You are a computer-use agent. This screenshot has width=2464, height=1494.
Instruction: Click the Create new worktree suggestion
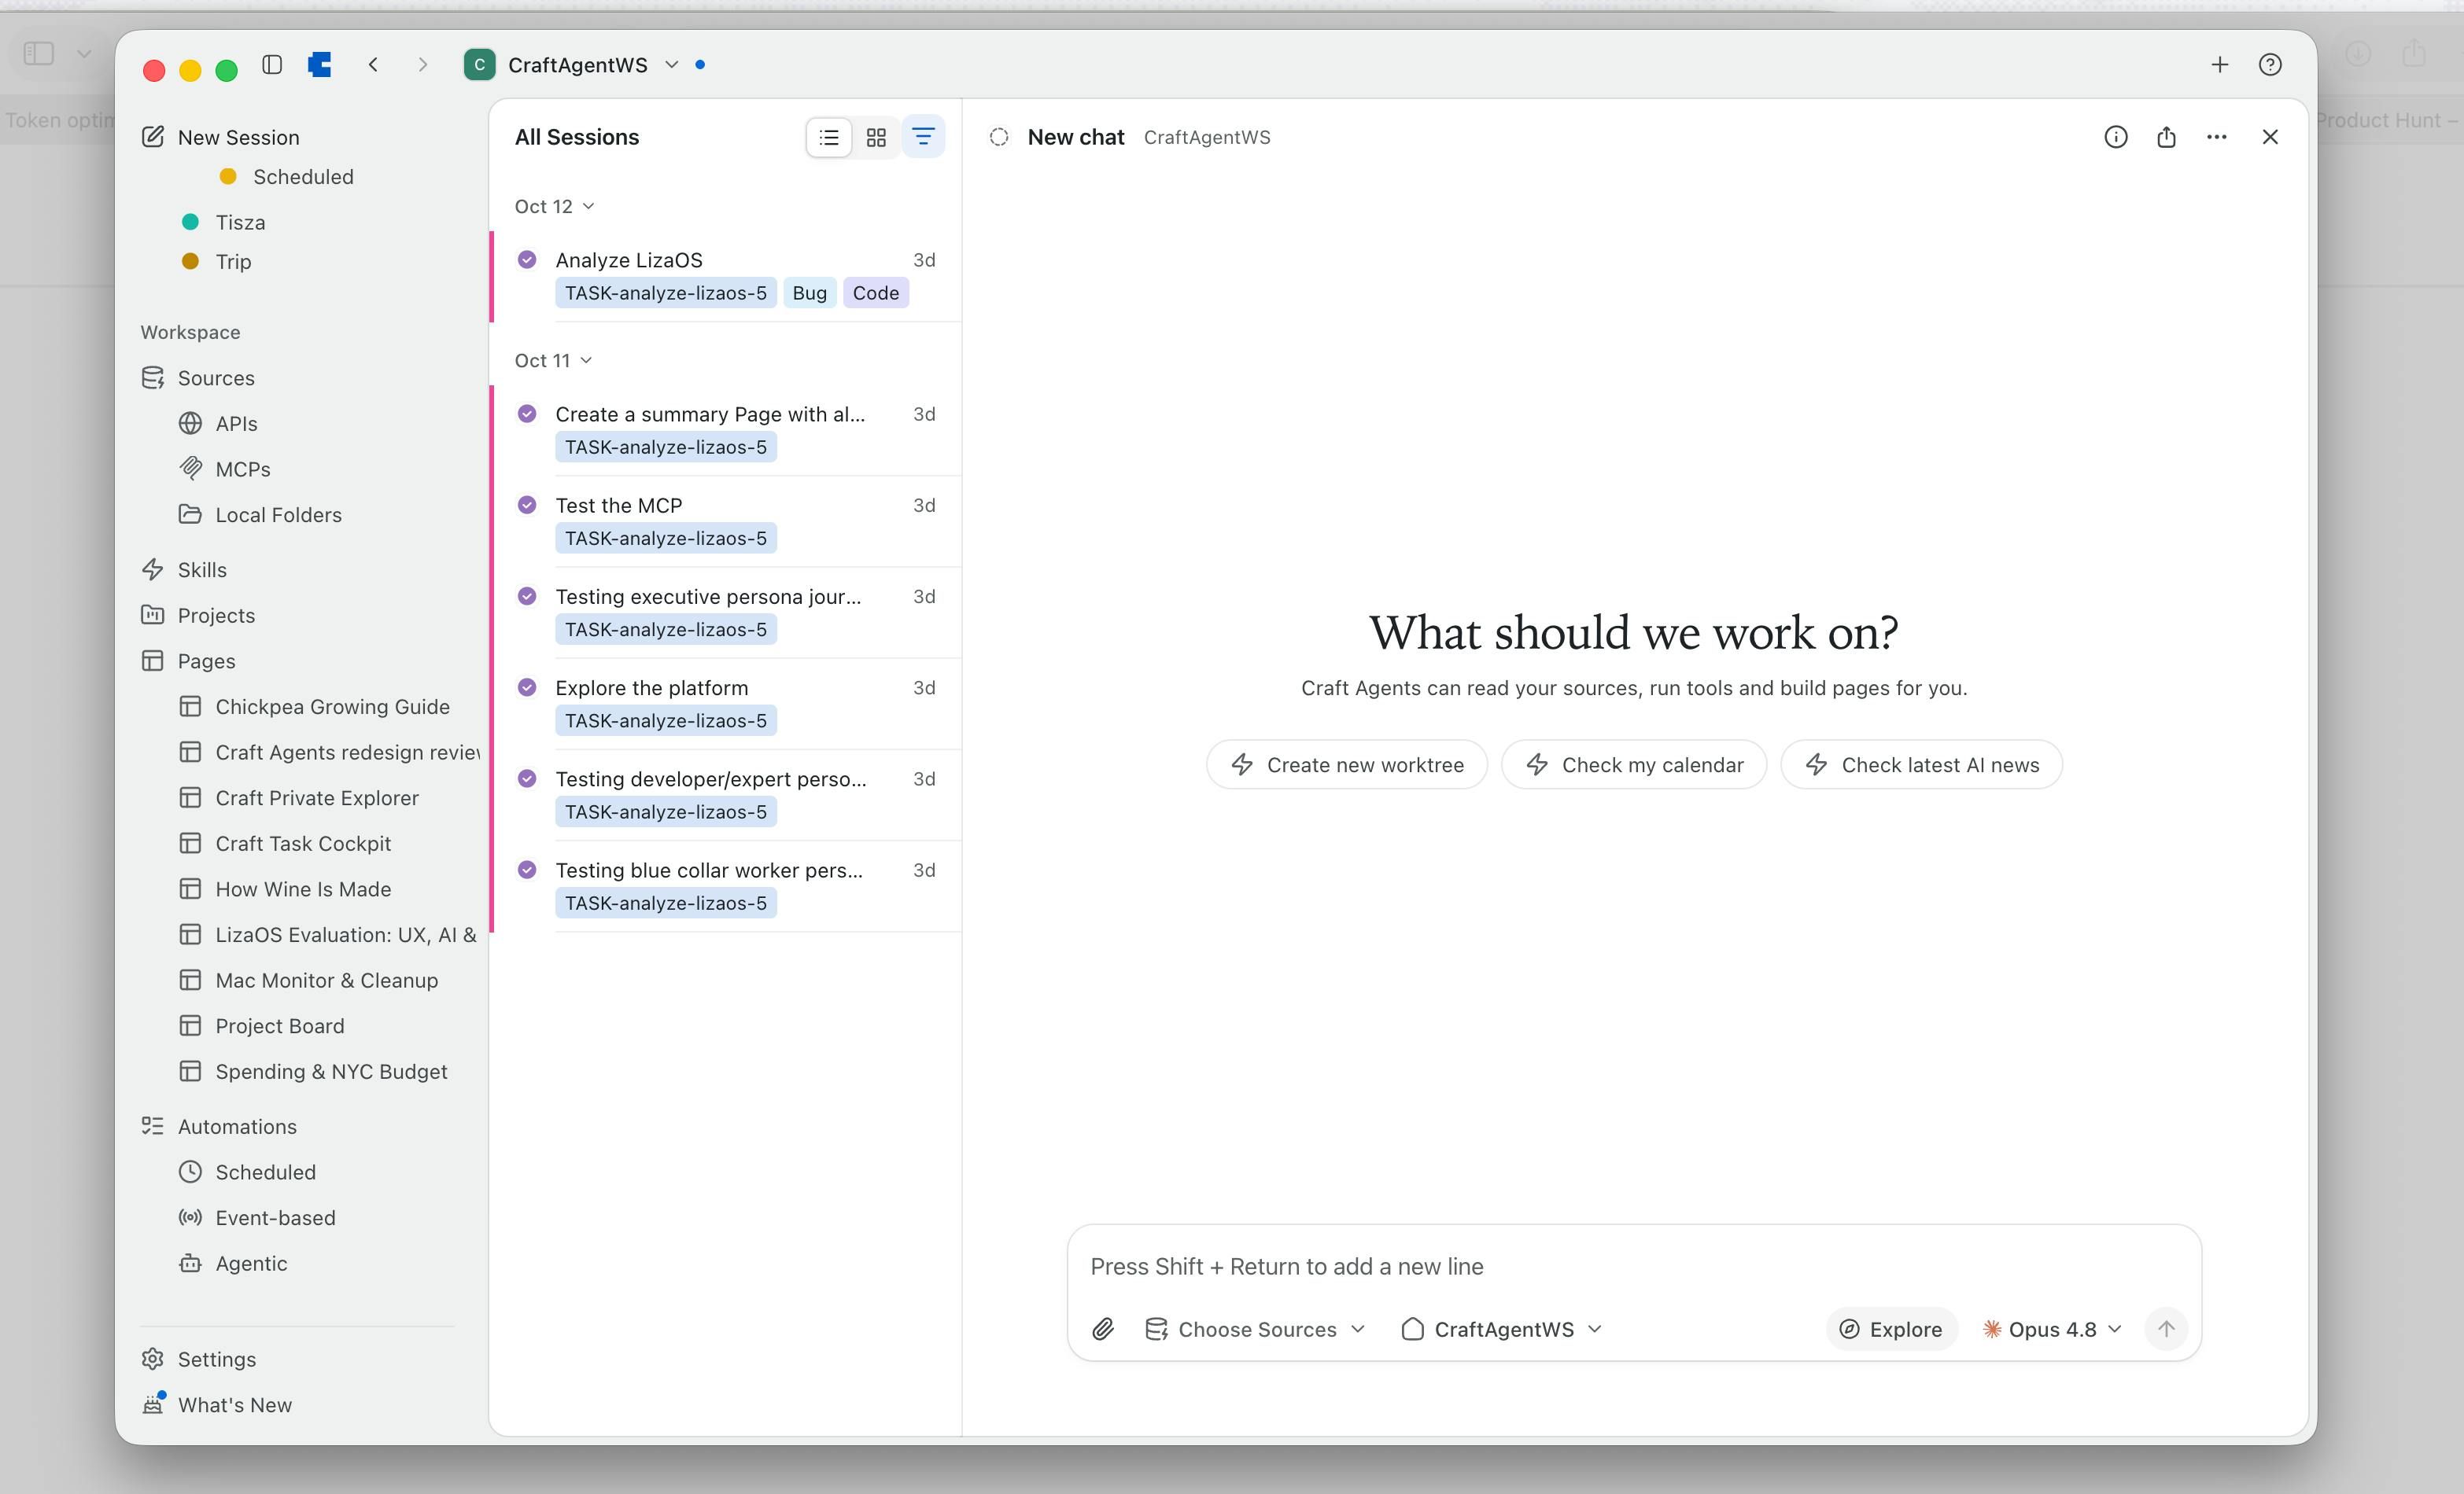(x=1346, y=764)
